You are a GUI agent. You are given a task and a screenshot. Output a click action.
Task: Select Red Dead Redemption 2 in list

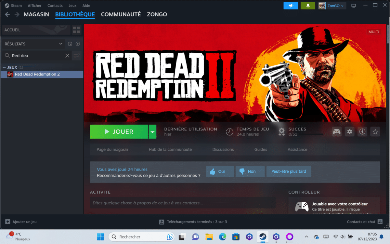pyautogui.click(x=42, y=75)
